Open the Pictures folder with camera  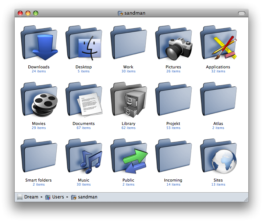tap(174, 44)
